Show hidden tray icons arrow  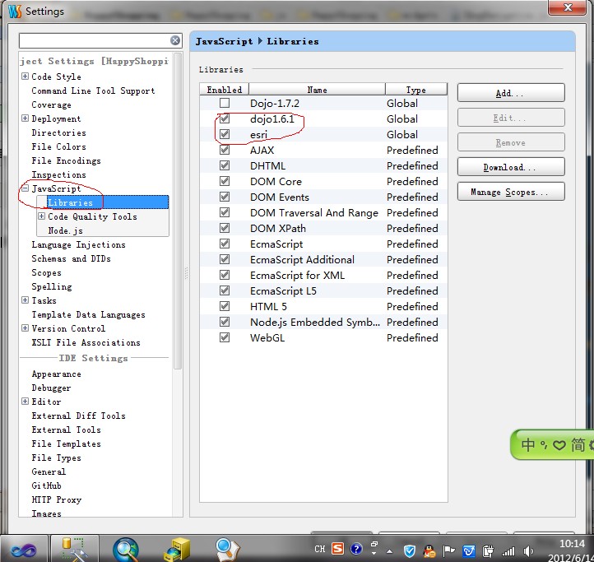point(389,551)
